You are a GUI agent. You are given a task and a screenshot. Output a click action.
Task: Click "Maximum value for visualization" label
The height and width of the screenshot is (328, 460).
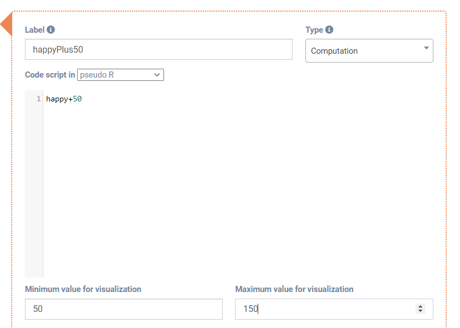[x=294, y=289]
